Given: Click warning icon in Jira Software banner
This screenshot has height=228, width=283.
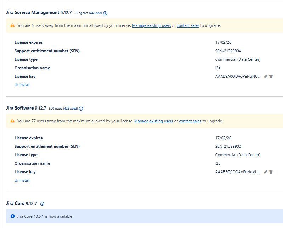Looking at the screenshot, I should click(12, 121).
